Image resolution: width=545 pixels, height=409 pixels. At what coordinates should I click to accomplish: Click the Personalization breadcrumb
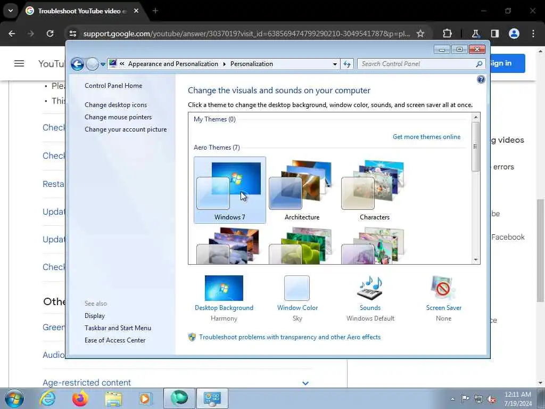252,64
